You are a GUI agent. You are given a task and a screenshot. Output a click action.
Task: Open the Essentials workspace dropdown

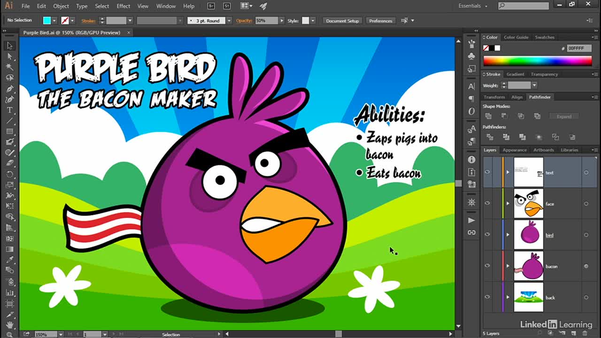tap(473, 6)
